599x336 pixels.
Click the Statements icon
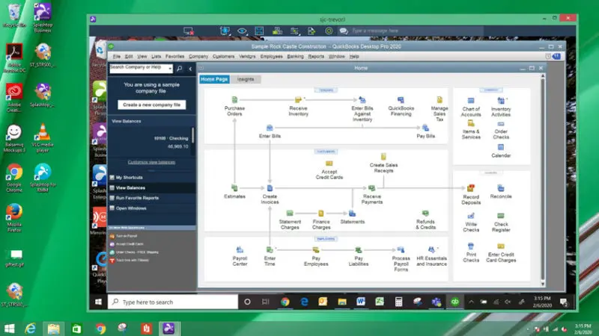[x=352, y=214]
